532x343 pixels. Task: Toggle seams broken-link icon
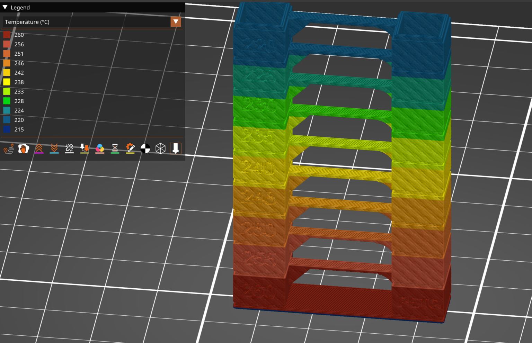[x=69, y=149]
